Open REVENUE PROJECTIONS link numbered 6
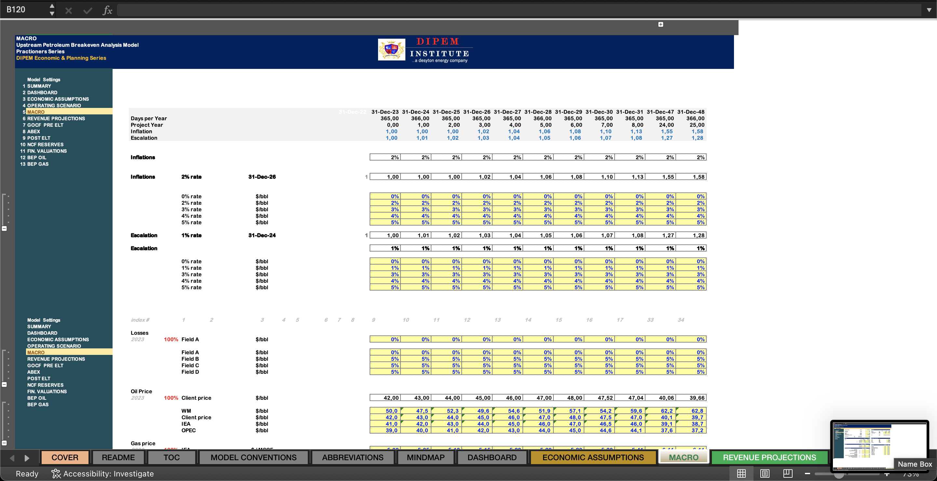The height and width of the screenshot is (481, 937). tap(56, 119)
